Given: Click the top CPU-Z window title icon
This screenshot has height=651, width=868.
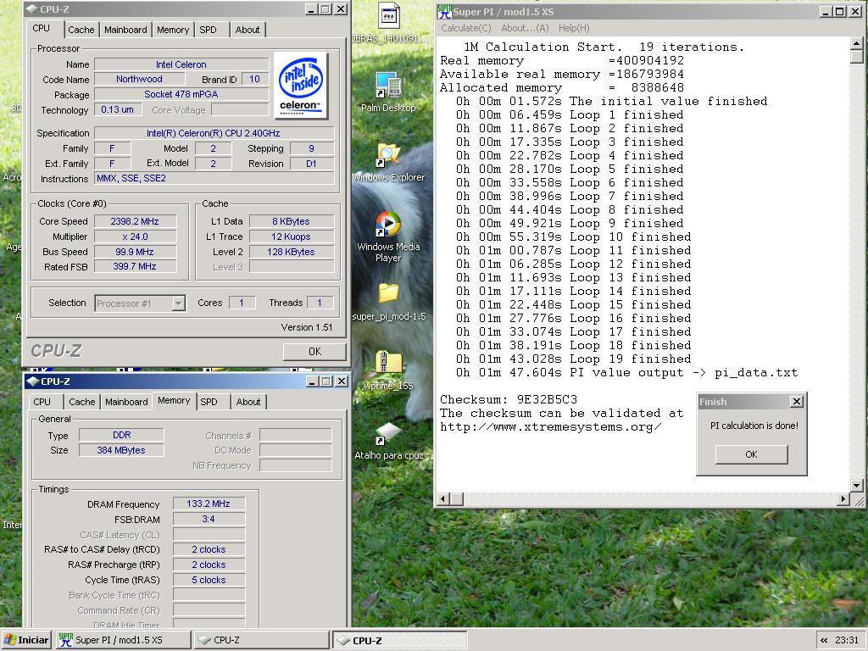Looking at the screenshot, I should pos(33,9).
